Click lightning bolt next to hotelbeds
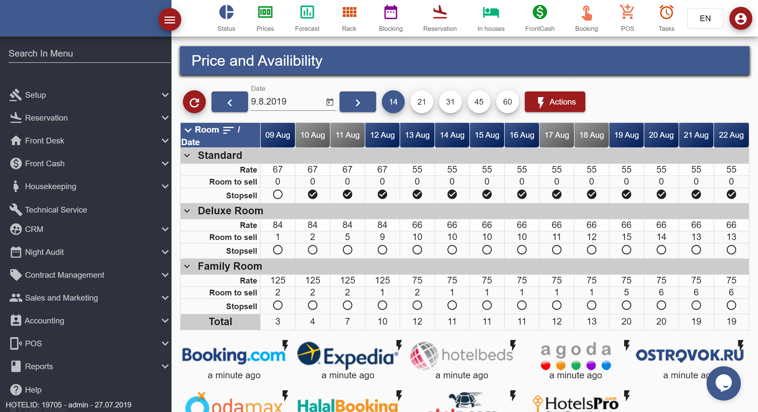The image size is (758, 412). pyautogui.click(x=513, y=345)
